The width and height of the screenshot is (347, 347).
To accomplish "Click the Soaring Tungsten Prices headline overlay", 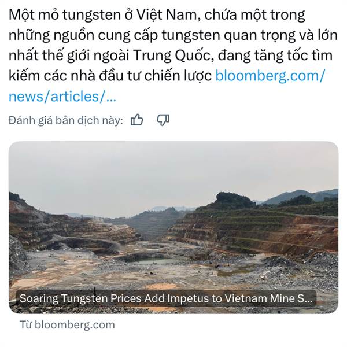I will coord(166,298).
